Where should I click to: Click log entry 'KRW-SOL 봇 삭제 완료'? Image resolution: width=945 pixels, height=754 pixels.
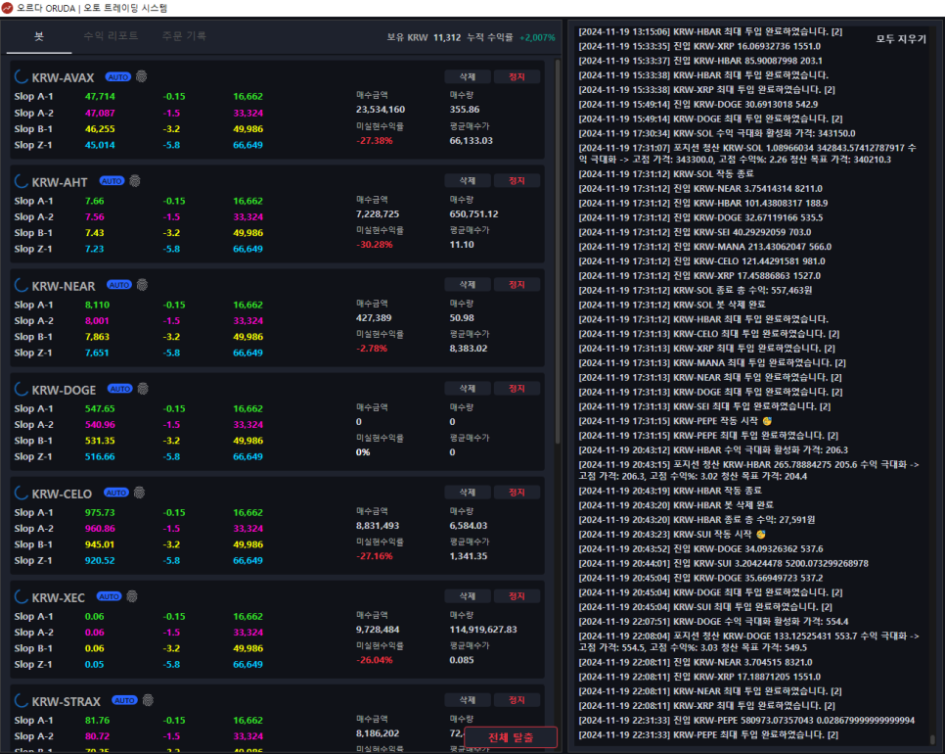(672, 305)
